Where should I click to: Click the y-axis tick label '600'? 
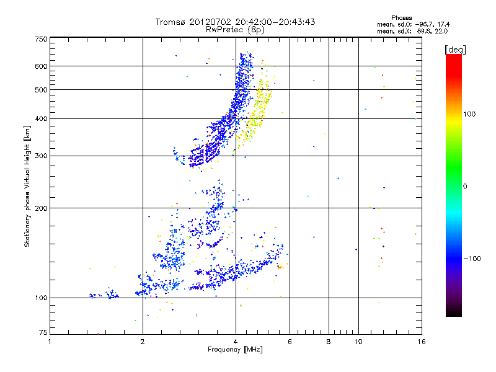tap(41, 66)
